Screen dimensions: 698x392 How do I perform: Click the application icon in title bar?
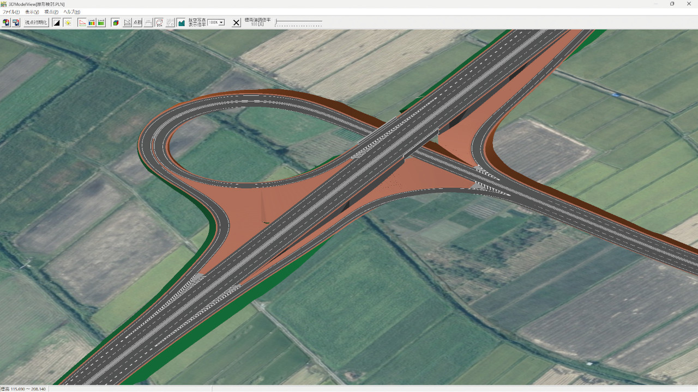(4, 4)
